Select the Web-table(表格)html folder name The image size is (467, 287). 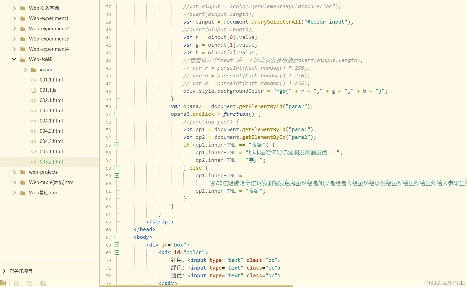pos(52,182)
